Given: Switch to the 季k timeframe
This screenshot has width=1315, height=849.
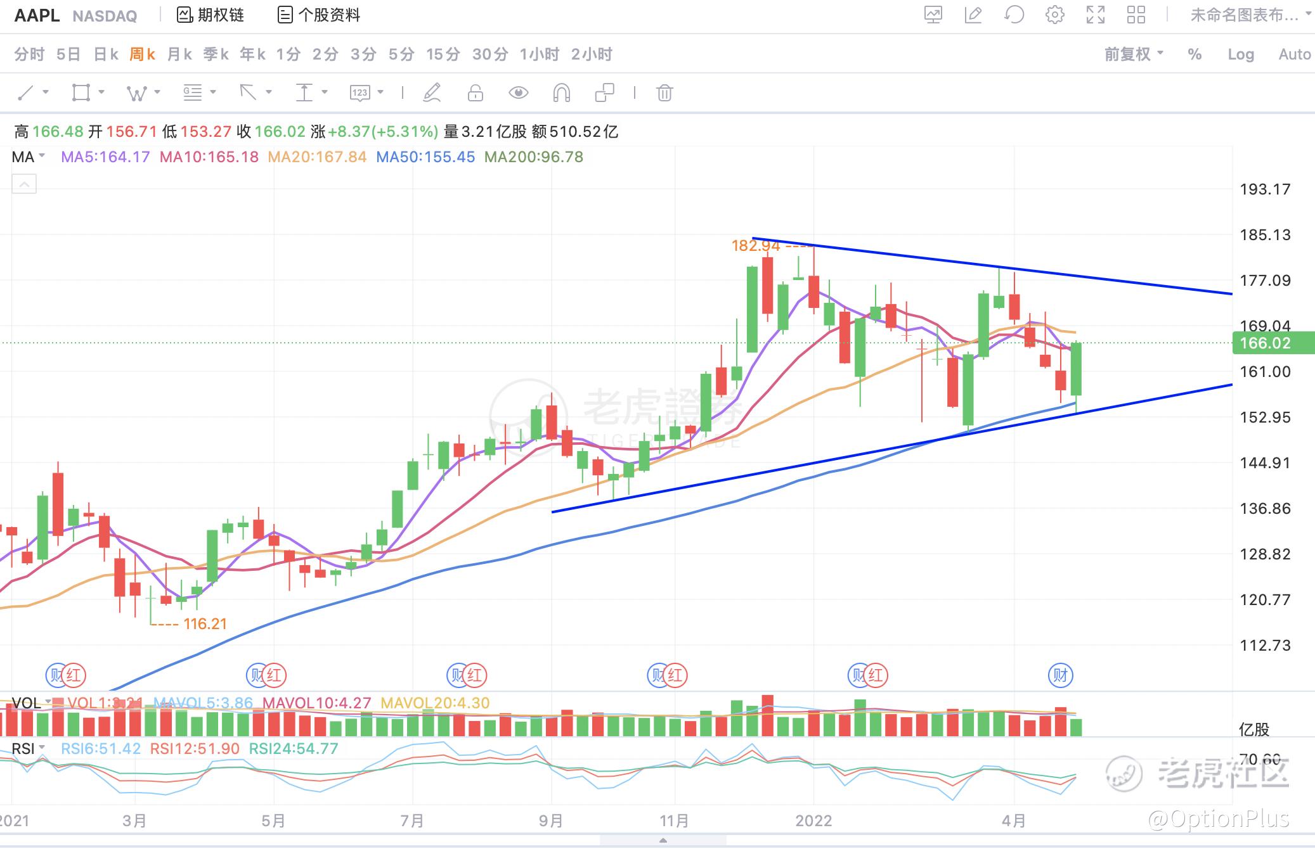Looking at the screenshot, I should [216, 54].
